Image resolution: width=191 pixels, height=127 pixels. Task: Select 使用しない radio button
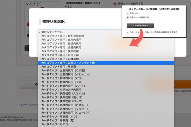[128, 13]
